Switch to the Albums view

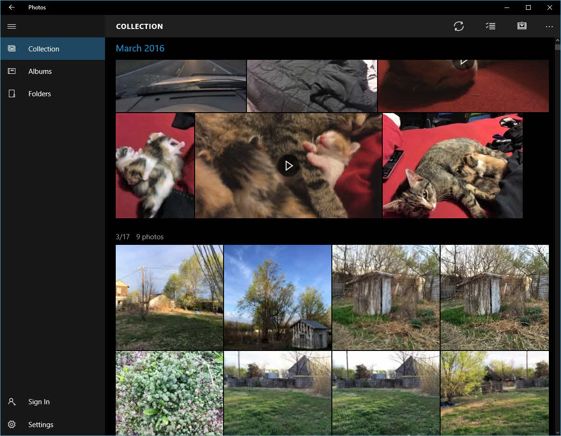40,71
